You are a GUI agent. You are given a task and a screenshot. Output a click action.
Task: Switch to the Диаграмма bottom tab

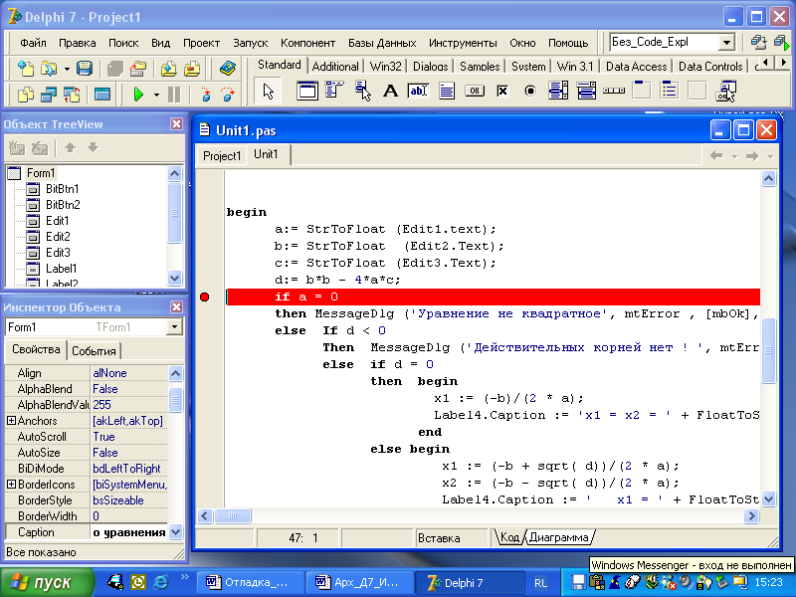(x=558, y=537)
